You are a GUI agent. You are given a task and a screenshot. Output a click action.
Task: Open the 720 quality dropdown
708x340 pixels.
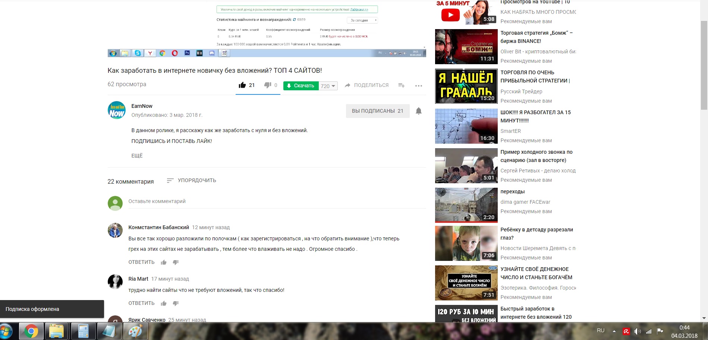[328, 86]
